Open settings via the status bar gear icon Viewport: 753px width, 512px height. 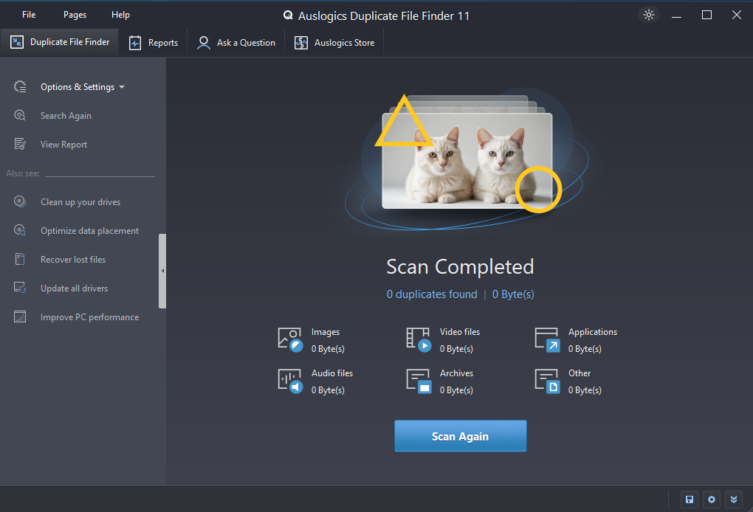[711, 499]
